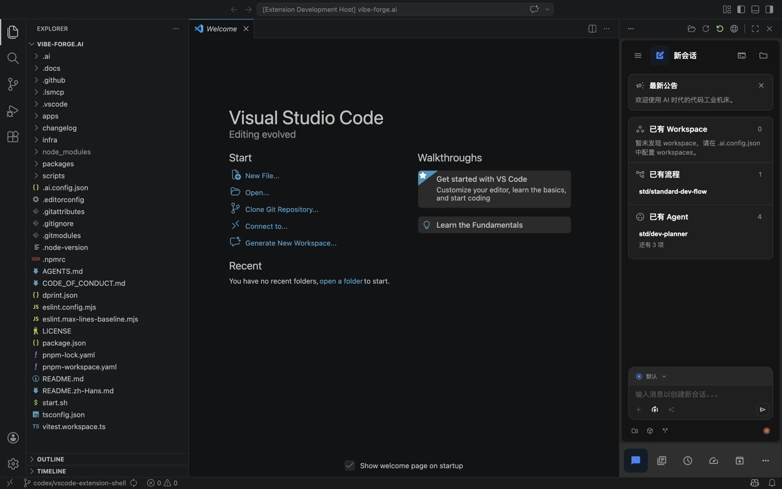Open package.json in explorer

[x=109, y=343]
